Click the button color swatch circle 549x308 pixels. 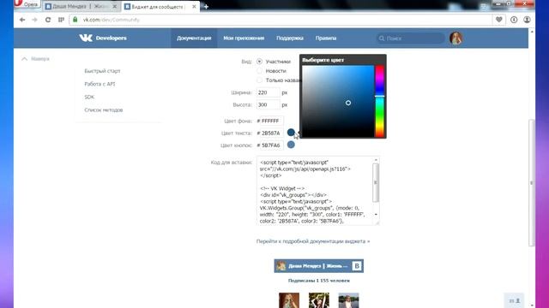[x=291, y=145]
